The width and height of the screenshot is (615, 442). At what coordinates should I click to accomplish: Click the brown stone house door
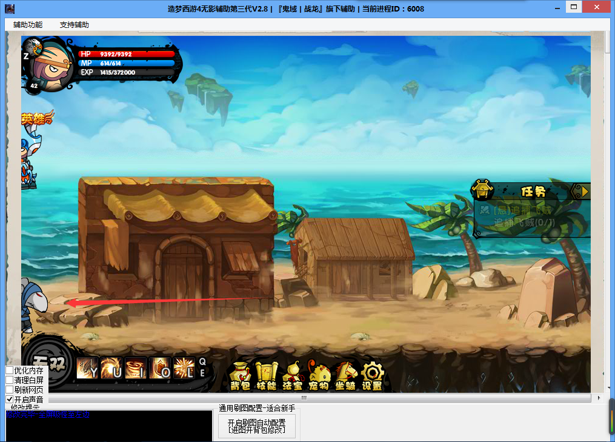coord(184,279)
